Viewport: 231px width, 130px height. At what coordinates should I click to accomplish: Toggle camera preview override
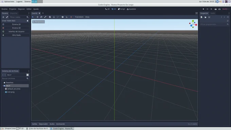pos(71,17)
